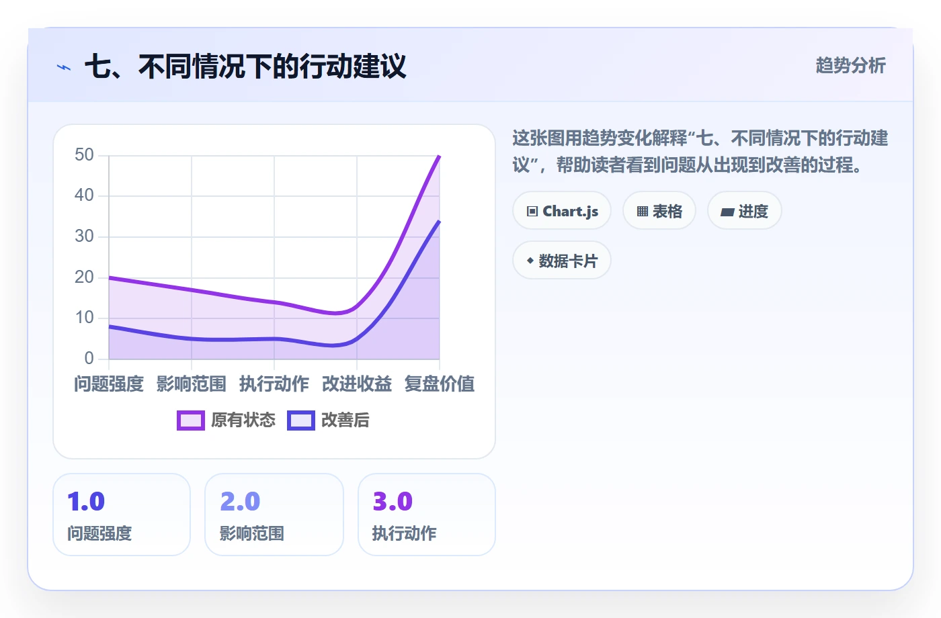Click the 趋势分析 label in header
Screen dimensions: 941x618
(x=851, y=66)
